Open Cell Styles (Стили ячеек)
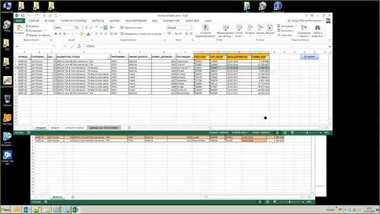Screen dimensions: 380x214 point(239,31)
